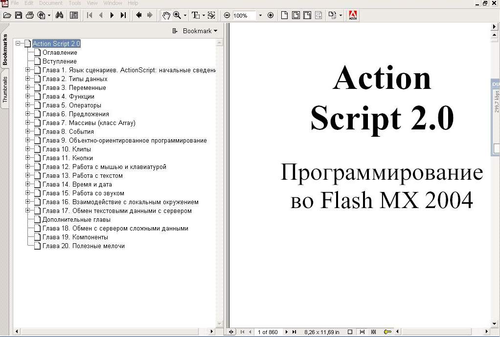This screenshot has height=337, width=500.
Task: Click the yellow key security icon in status bar
Action: 387,332
